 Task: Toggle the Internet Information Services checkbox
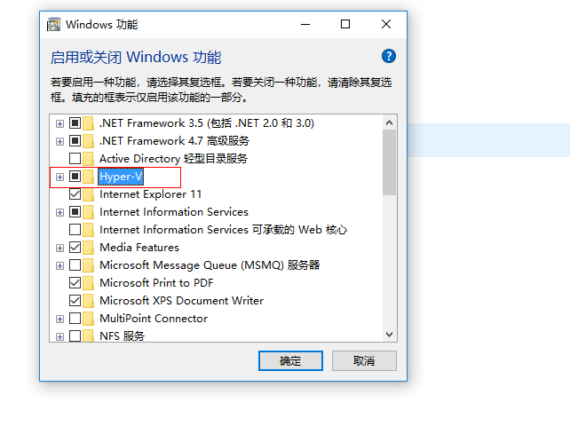75,211
